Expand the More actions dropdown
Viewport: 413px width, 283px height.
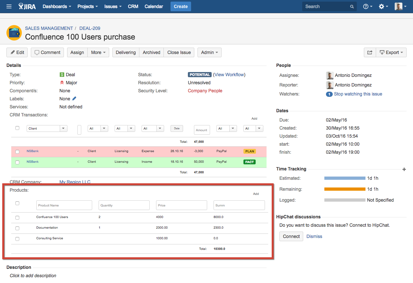click(x=98, y=52)
